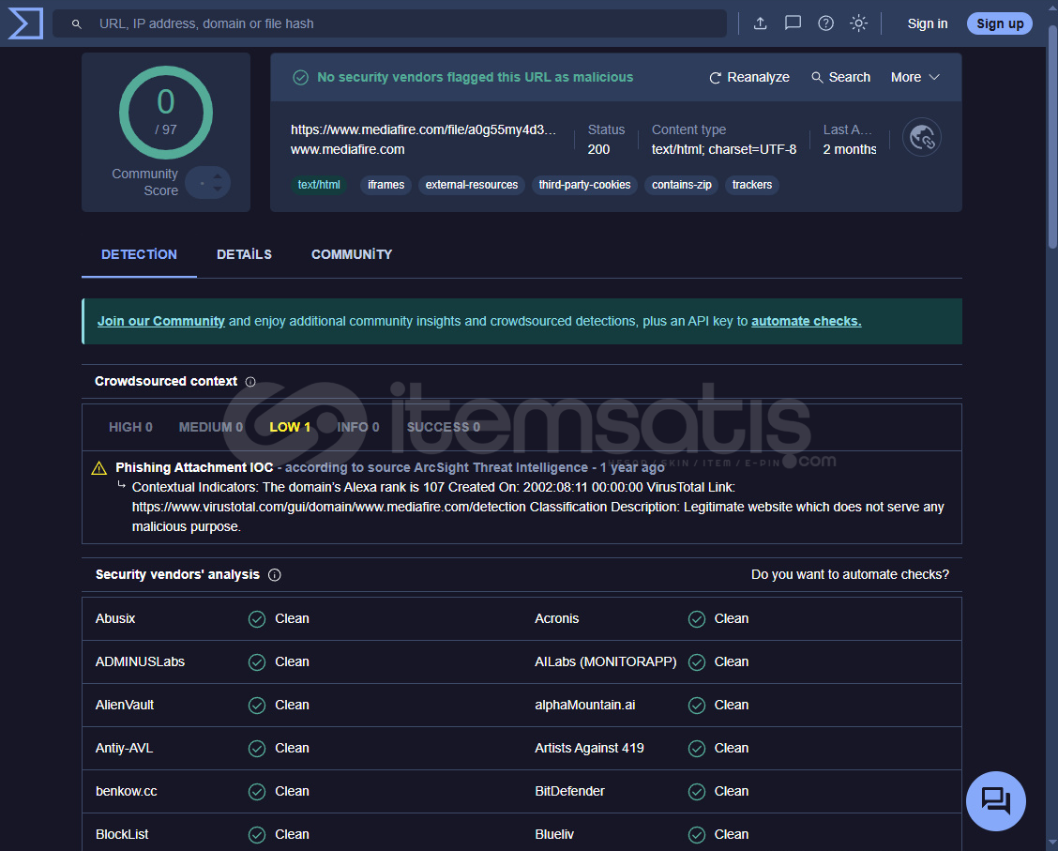1058x851 pixels.
Task: Click the 0 / 97 detection score circle
Action: pyautogui.click(x=166, y=112)
